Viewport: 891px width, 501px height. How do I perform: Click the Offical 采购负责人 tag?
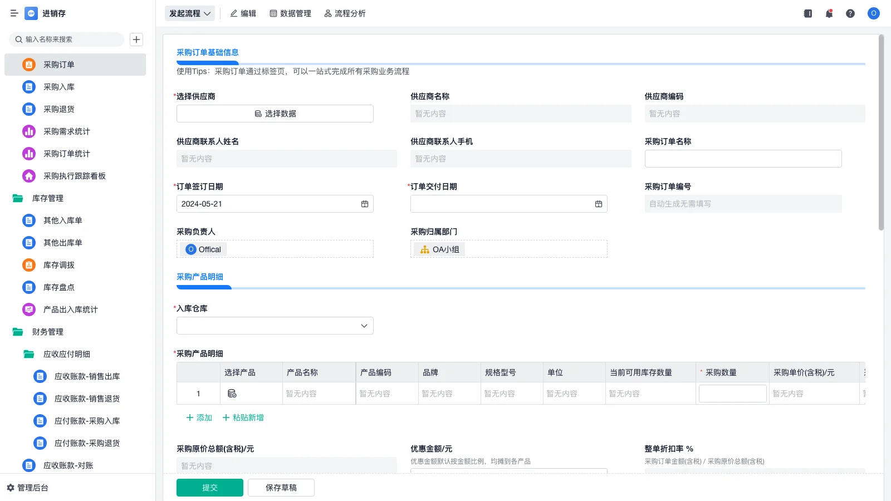pyautogui.click(x=203, y=249)
